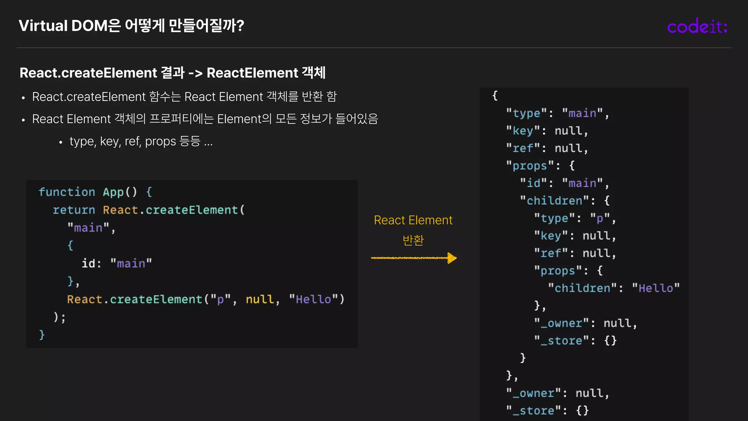The height and width of the screenshot is (421, 748).
Task: Click the yellow '반환' label
Action: pyautogui.click(x=413, y=240)
